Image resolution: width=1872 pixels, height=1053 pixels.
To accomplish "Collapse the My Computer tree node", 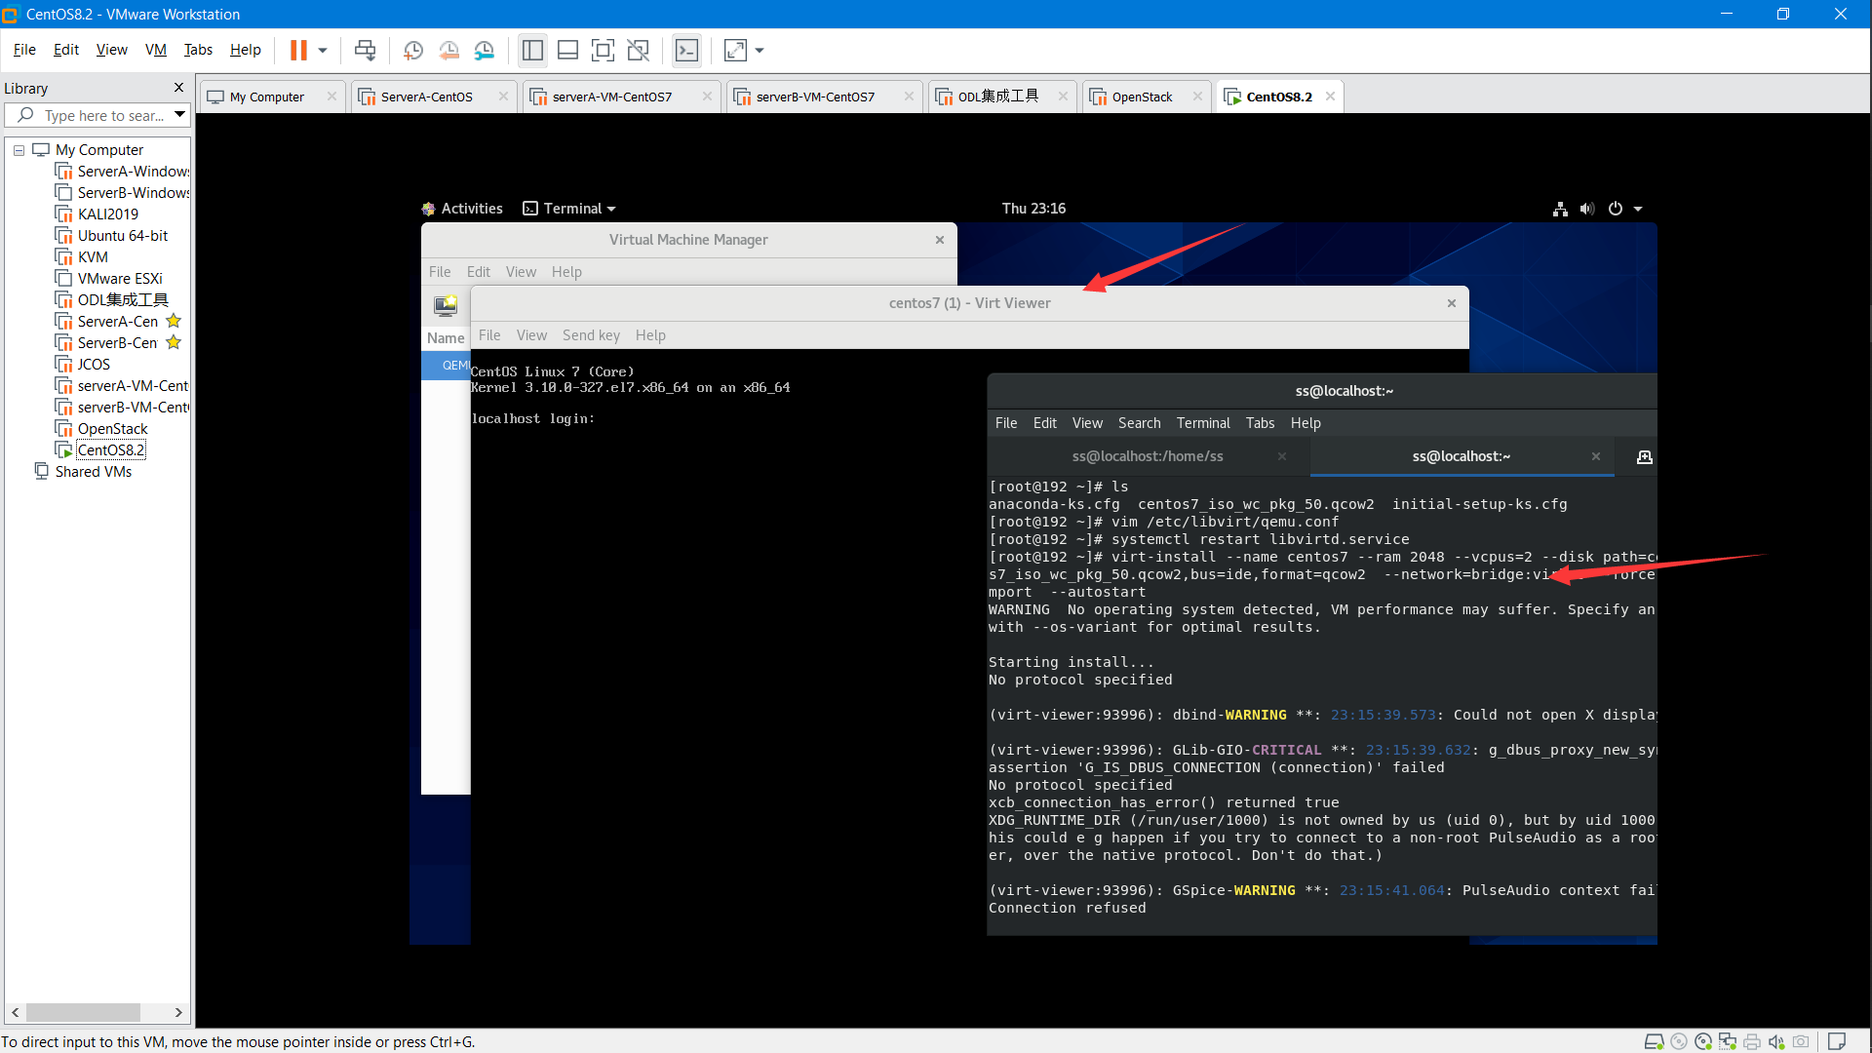I will (x=19, y=150).
